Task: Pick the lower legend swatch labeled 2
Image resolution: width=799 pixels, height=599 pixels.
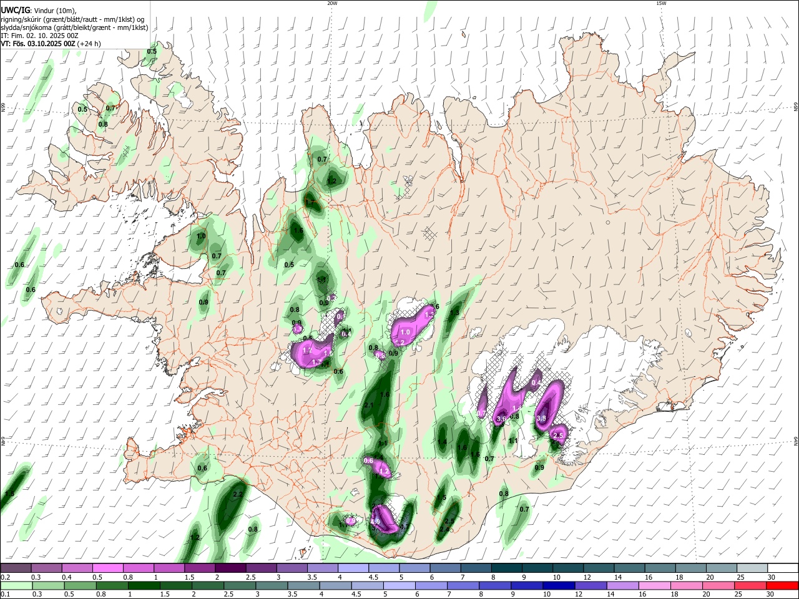Action: point(208,585)
